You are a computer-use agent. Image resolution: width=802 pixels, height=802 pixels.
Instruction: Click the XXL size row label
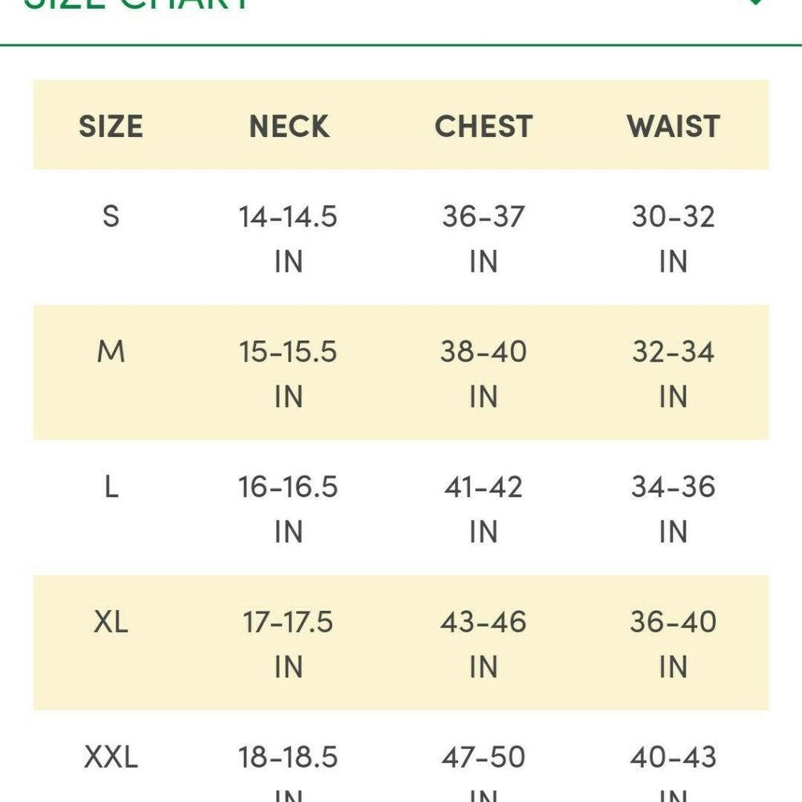tap(111, 757)
